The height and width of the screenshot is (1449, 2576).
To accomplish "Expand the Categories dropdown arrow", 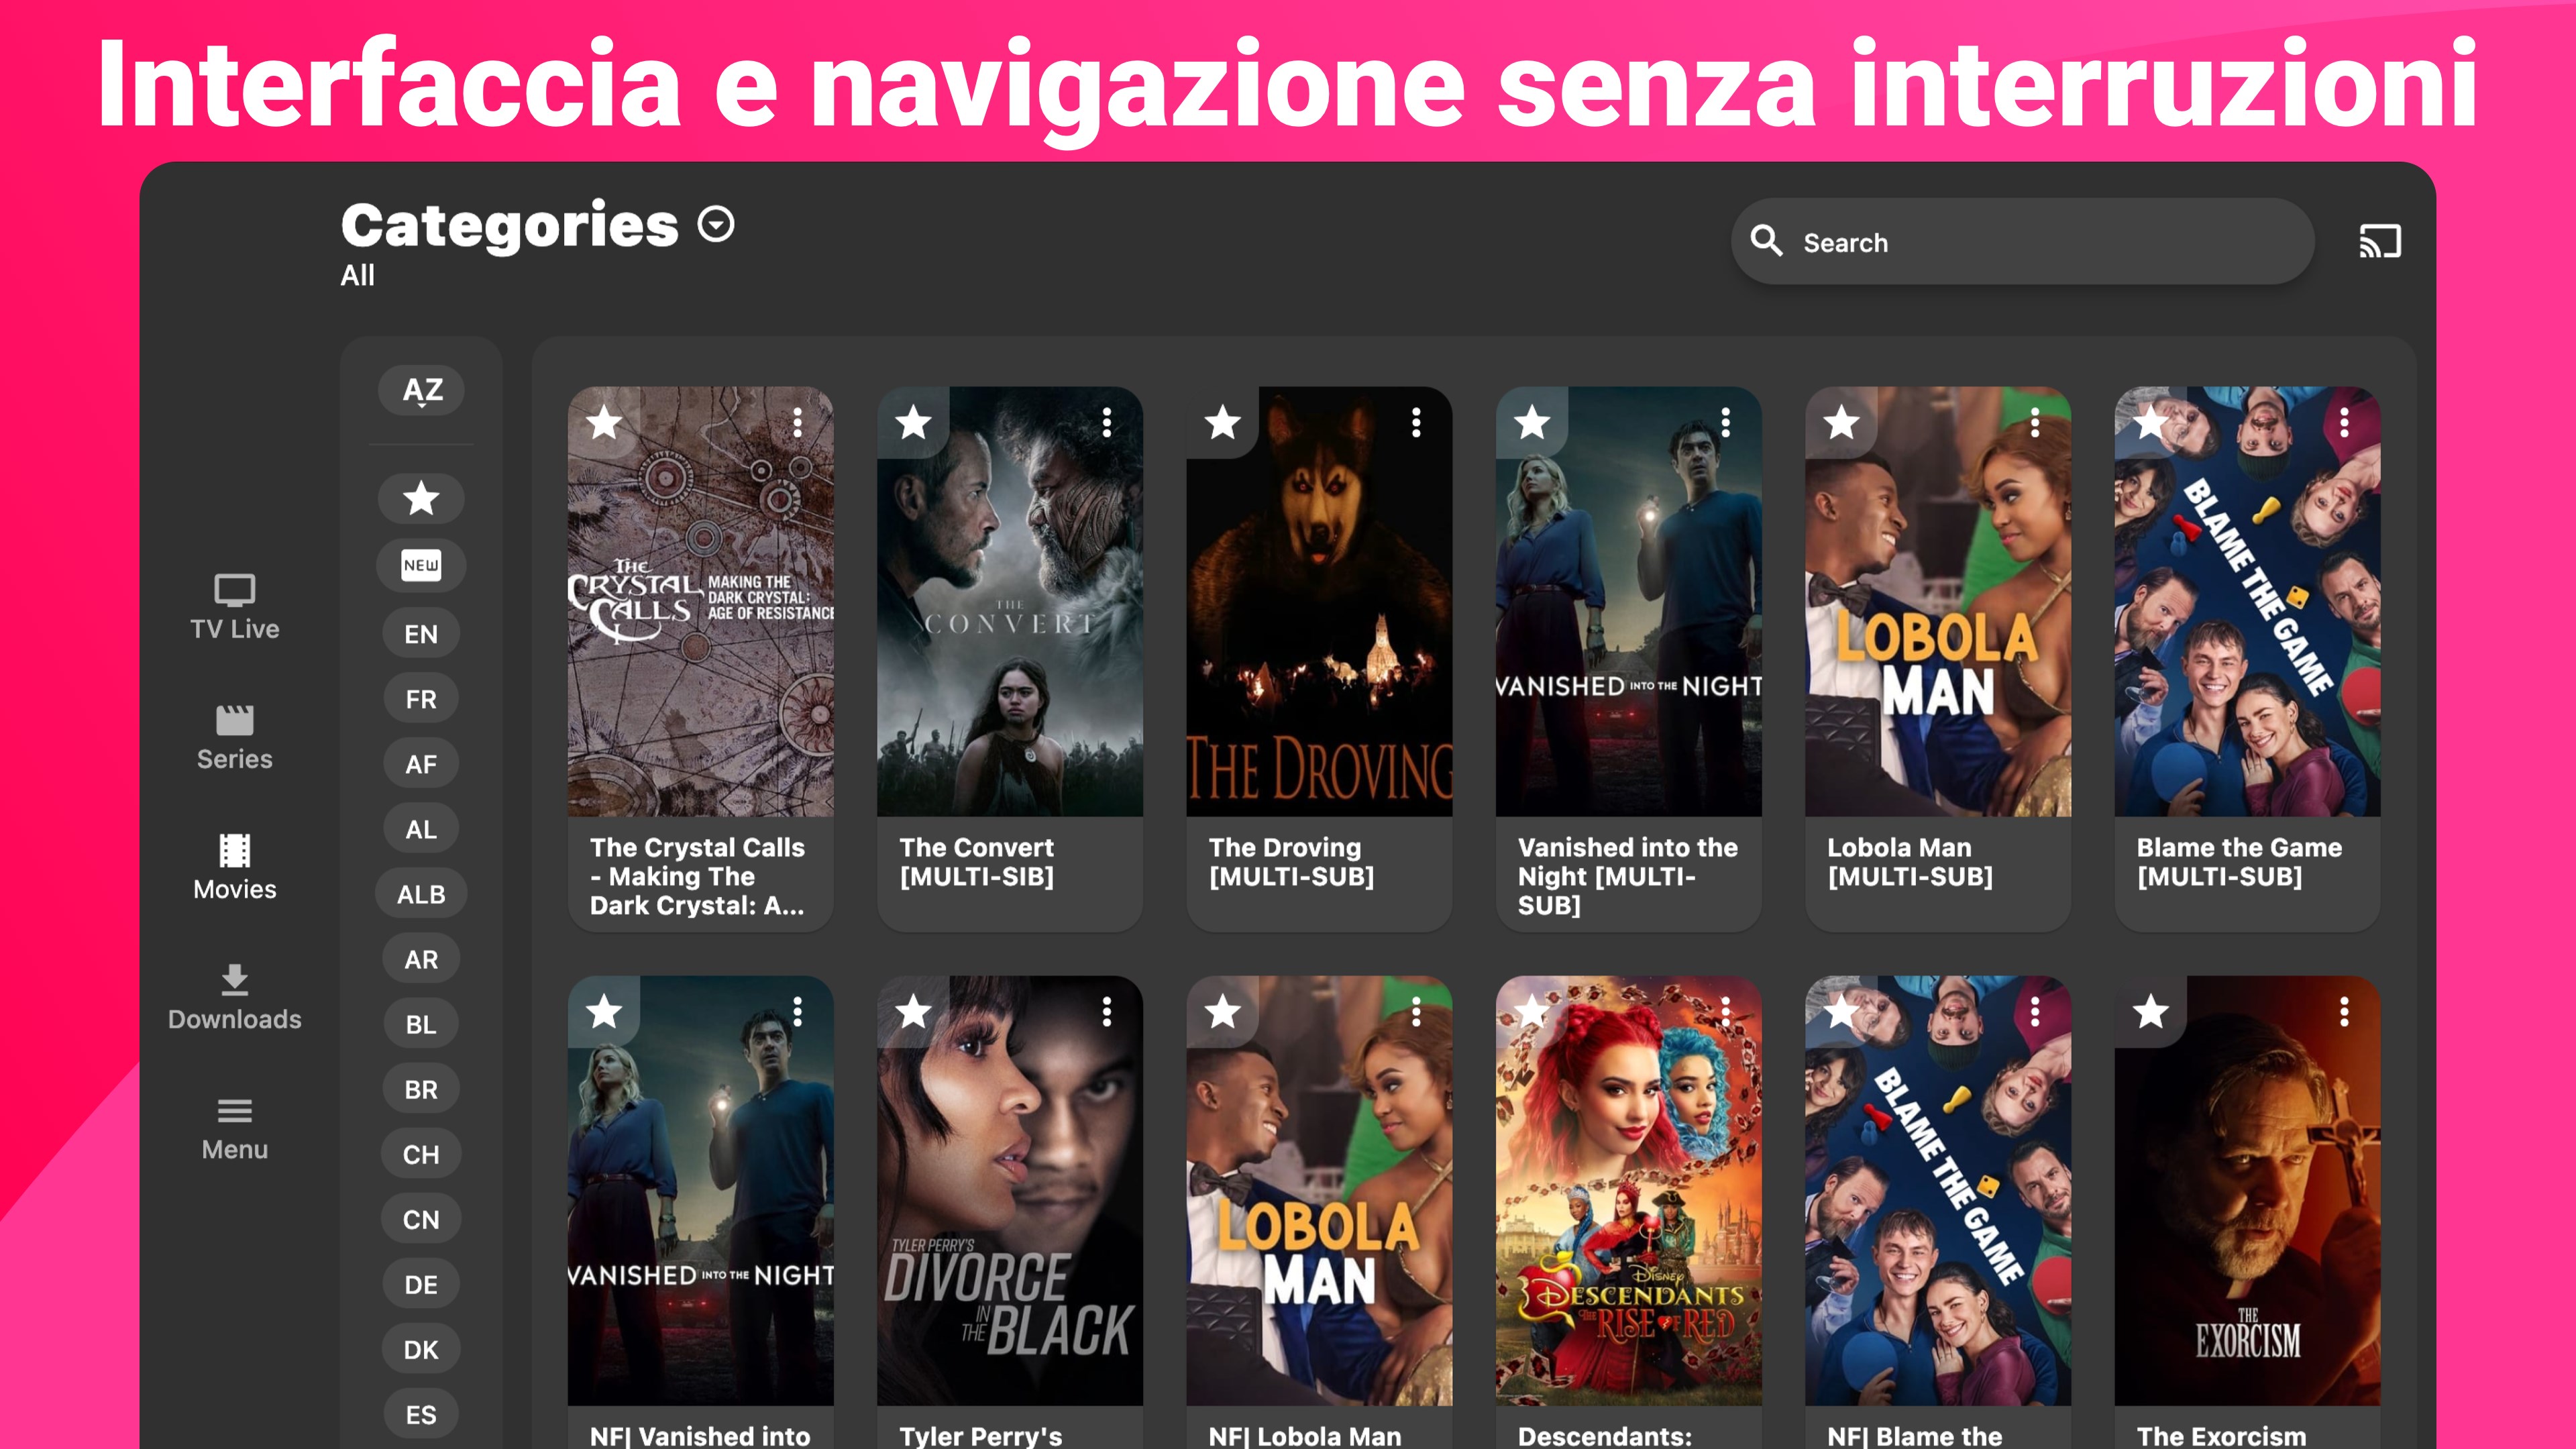I will pyautogui.click(x=716, y=224).
